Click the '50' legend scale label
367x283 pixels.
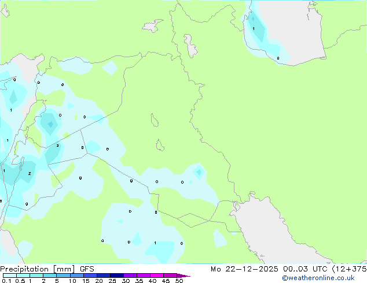pyautogui.click(x=179, y=281)
